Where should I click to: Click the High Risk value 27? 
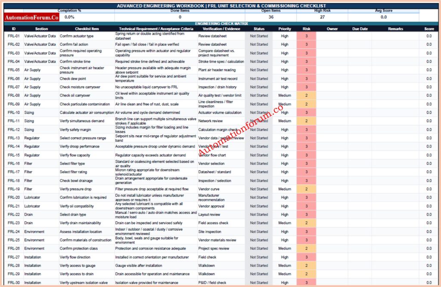(322, 17)
